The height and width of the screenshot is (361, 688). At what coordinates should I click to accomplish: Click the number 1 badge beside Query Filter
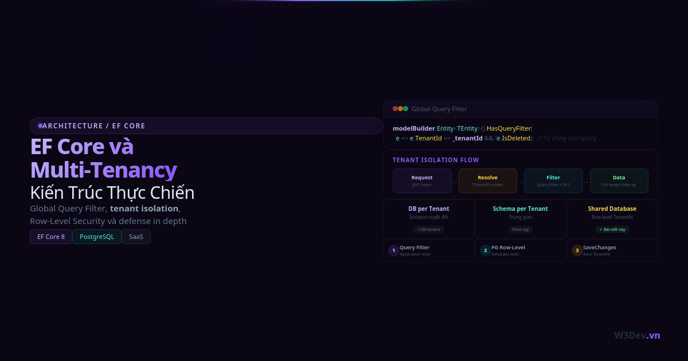pos(393,250)
